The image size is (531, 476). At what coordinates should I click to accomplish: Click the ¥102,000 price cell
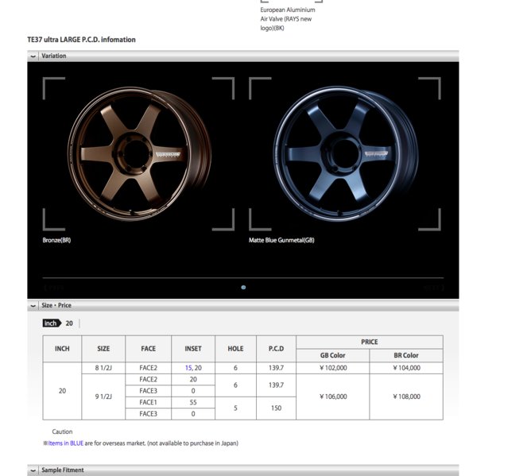coord(332,368)
